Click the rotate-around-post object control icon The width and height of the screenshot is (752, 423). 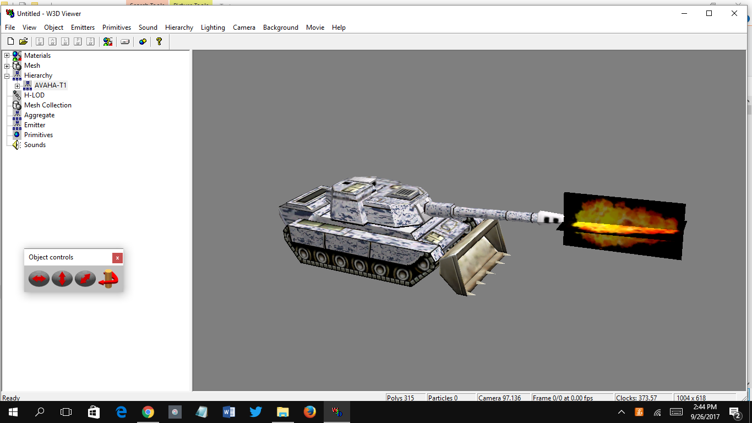pyautogui.click(x=108, y=279)
